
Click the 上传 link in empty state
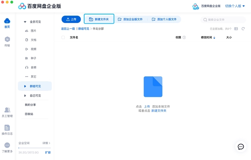coord(147,107)
